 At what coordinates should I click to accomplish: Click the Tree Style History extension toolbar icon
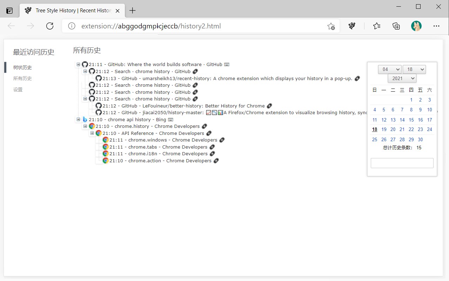(352, 26)
